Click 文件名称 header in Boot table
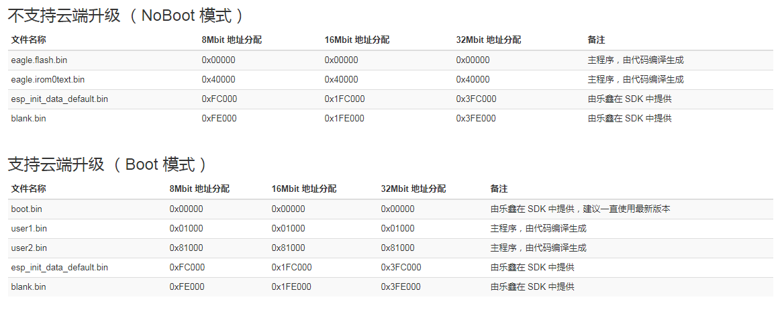The image size is (782, 314). pyautogui.click(x=28, y=189)
